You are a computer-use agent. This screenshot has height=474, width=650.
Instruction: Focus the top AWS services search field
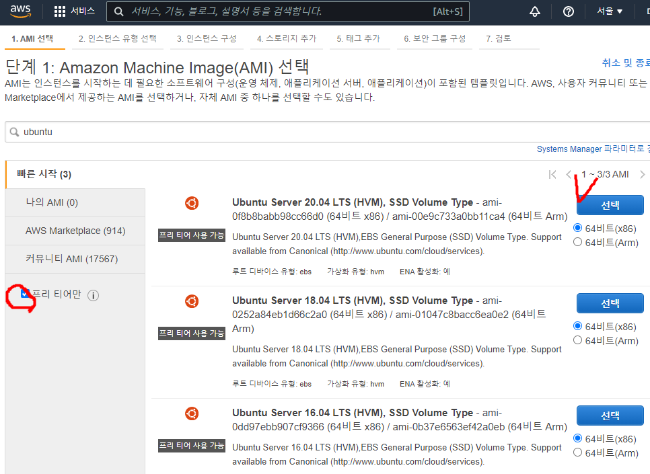pos(288,11)
